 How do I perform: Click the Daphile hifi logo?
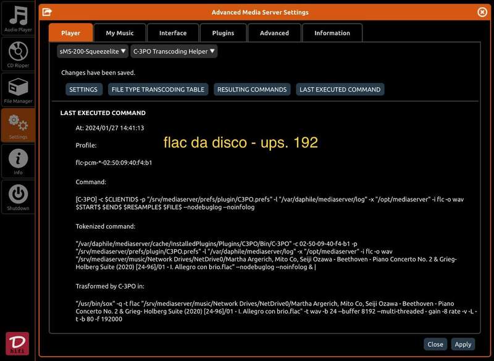pos(17,344)
